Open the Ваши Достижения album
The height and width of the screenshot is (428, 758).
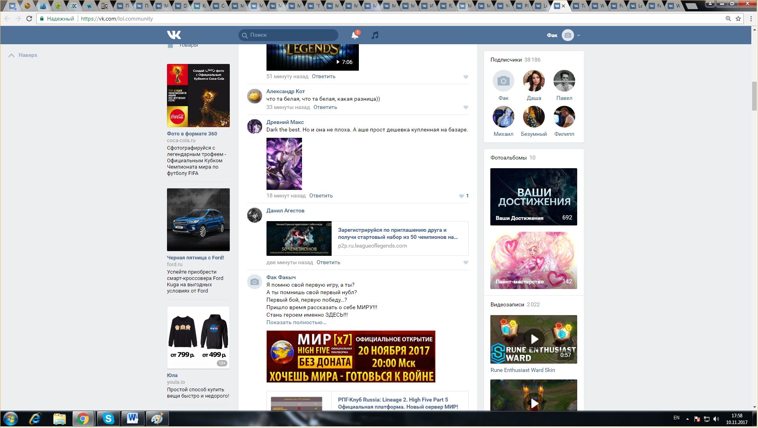click(x=534, y=197)
